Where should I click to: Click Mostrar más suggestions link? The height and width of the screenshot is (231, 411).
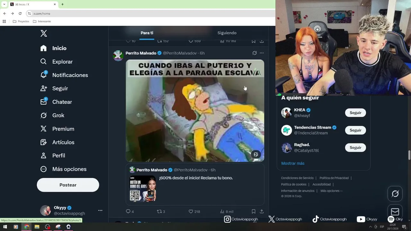pyautogui.click(x=293, y=163)
